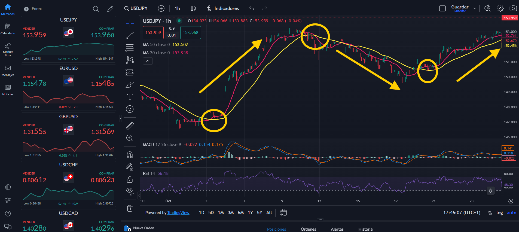Collapse the indicator legend chevron
Image resolution: width=519 pixels, height=232 pixels.
pyautogui.click(x=148, y=61)
